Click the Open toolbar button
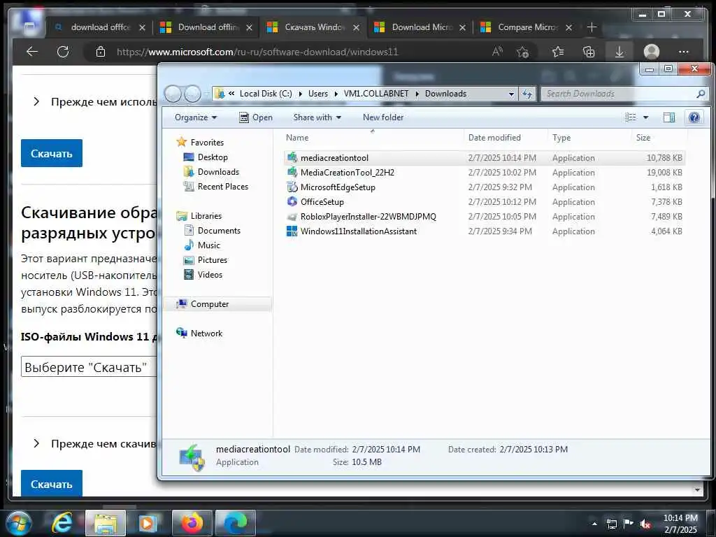The height and width of the screenshot is (537, 716). tap(256, 117)
